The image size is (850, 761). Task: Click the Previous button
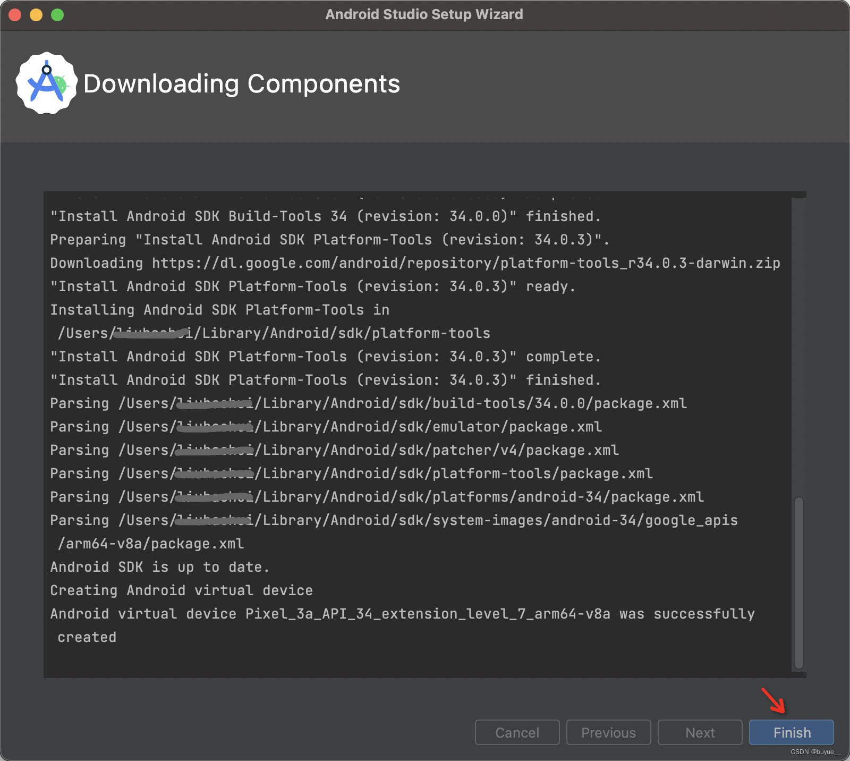pyautogui.click(x=608, y=732)
